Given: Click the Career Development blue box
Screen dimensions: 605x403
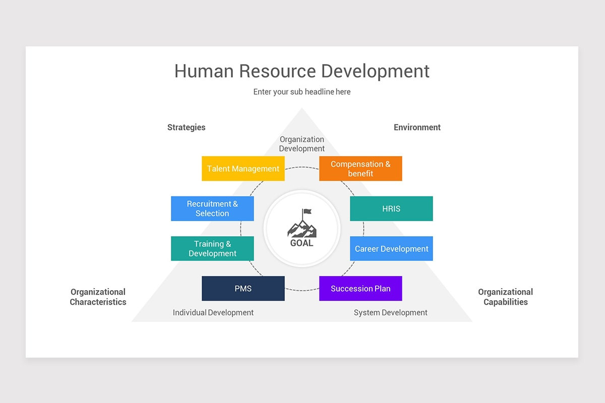Looking at the screenshot, I should click(391, 248).
